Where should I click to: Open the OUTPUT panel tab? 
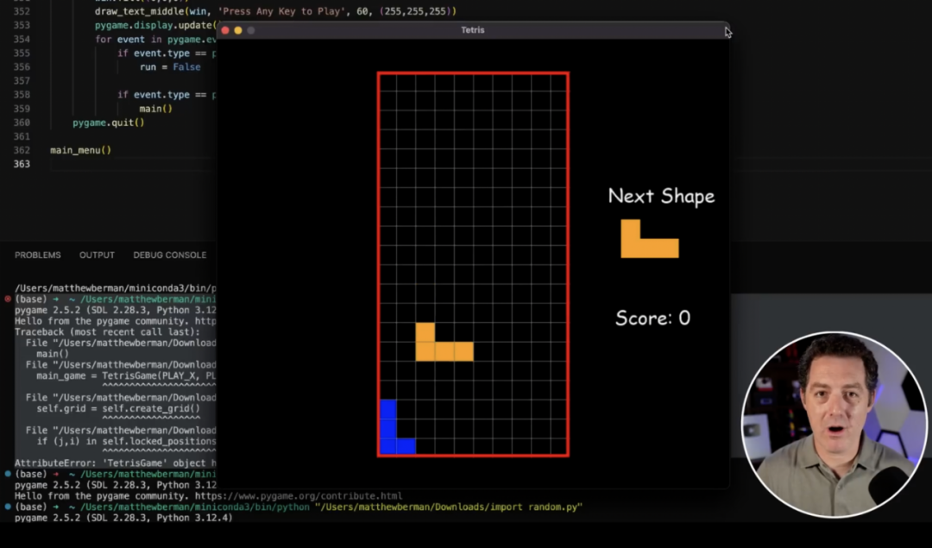(97, 255)
